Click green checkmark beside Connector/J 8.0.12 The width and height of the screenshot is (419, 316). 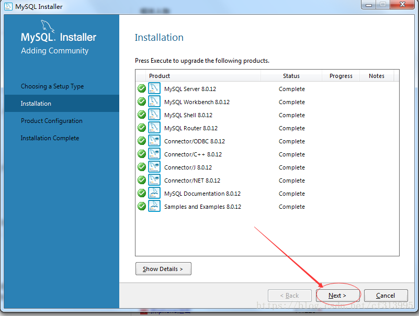point(142,167)
